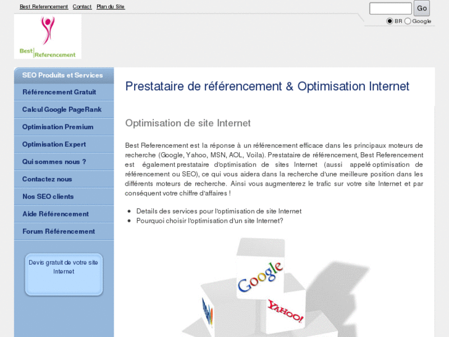This screenshot has width=449, height=337.
Task: Open Pourquoi choisir l'optimisation d'un site link
Action: 209,221
